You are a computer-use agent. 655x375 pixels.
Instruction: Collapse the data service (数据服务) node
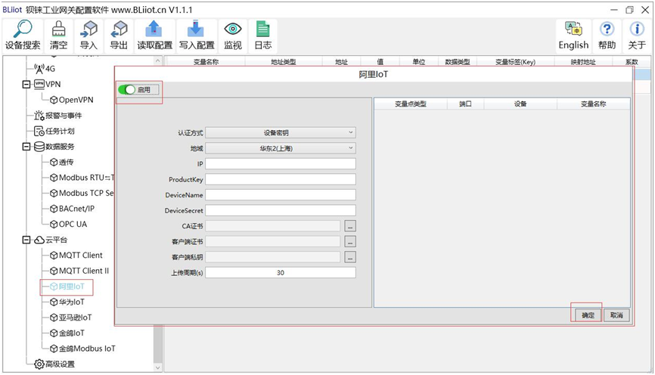tap(26, 147)
